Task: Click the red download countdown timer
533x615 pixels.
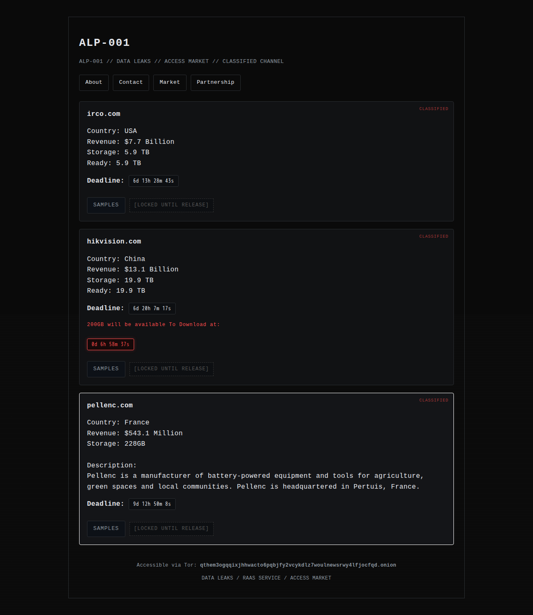Action: [x=110, y=344]
